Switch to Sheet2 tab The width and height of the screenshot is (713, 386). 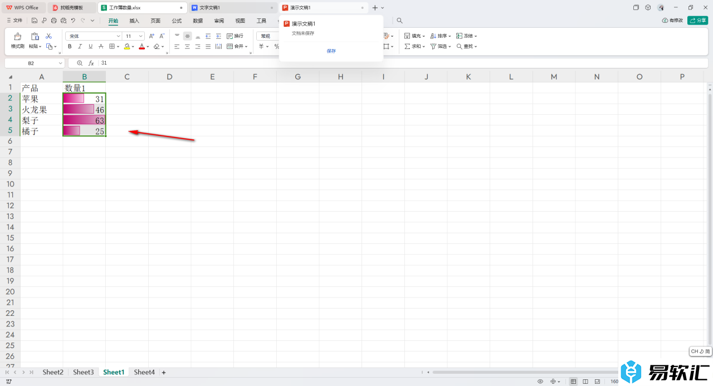coord(53,372)
